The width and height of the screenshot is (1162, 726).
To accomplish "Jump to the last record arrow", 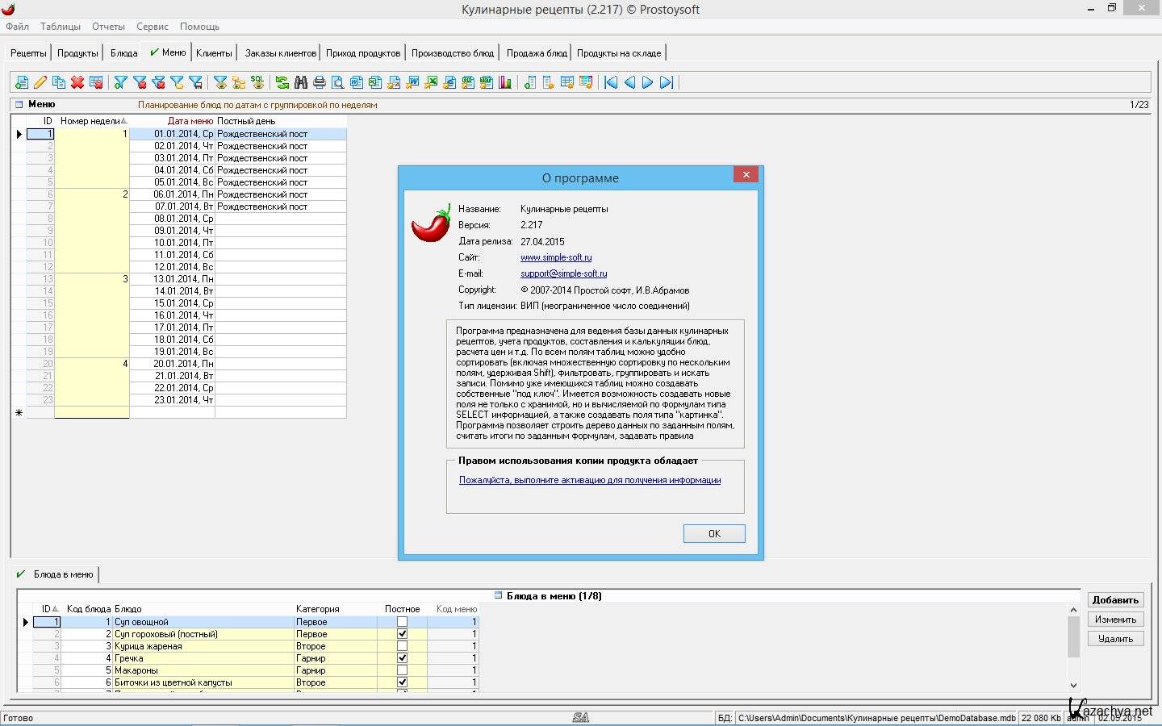I will point(667,82).
